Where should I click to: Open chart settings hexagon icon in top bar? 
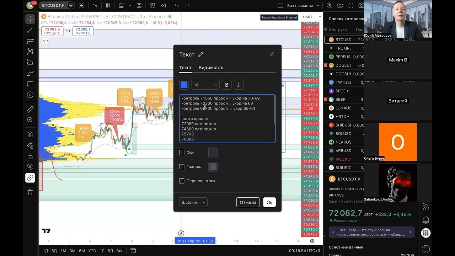[340, 5]
